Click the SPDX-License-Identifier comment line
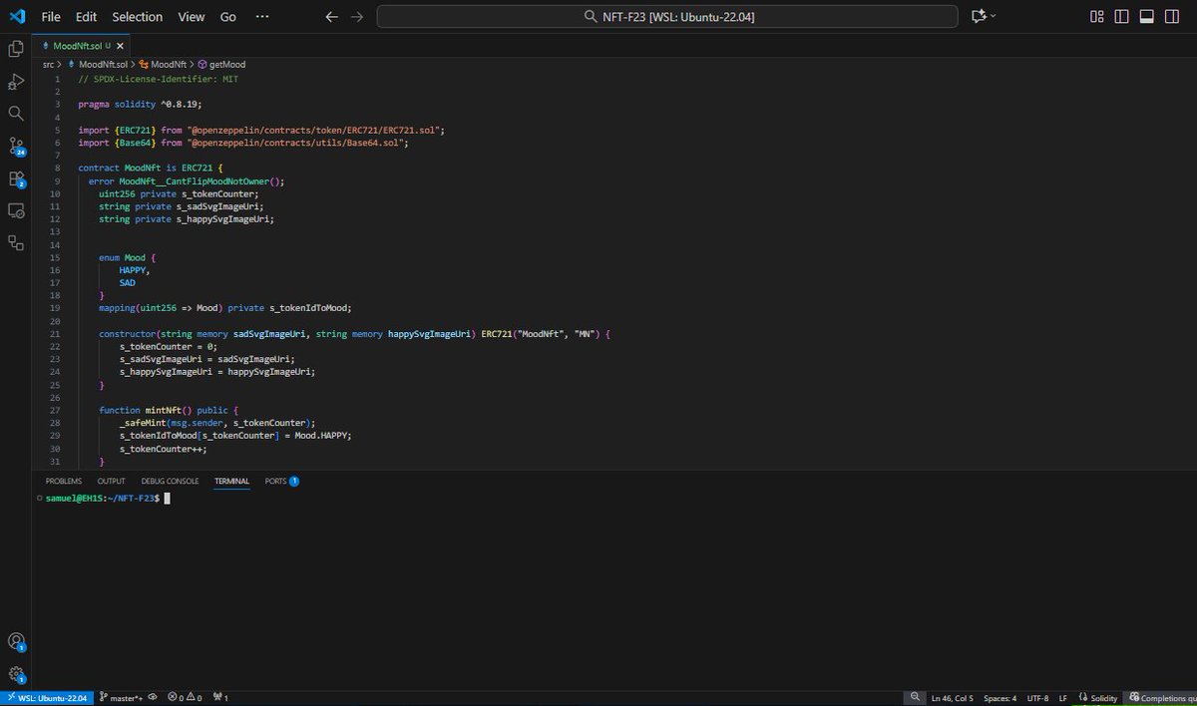The height and width of the screenshot is (706, 1197). point(158,79)
